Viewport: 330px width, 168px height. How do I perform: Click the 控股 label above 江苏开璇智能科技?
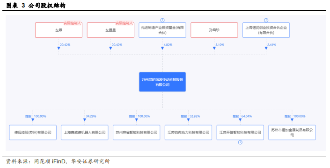pyautogui.click(x=236, y=116)
